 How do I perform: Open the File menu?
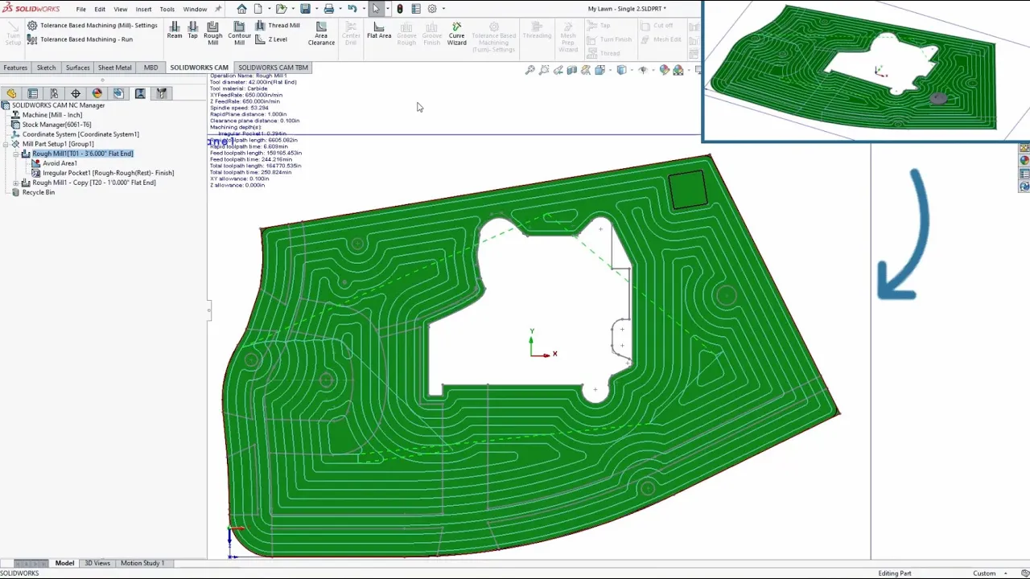coord(81,9)
